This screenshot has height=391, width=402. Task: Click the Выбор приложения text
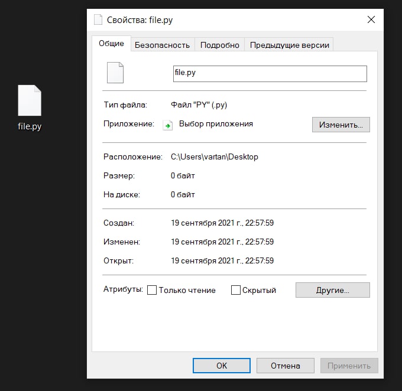216,124
